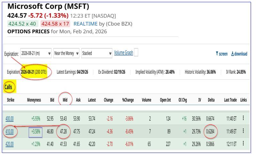Open the 400.00 strike link
256x155 pixels.
10,119
